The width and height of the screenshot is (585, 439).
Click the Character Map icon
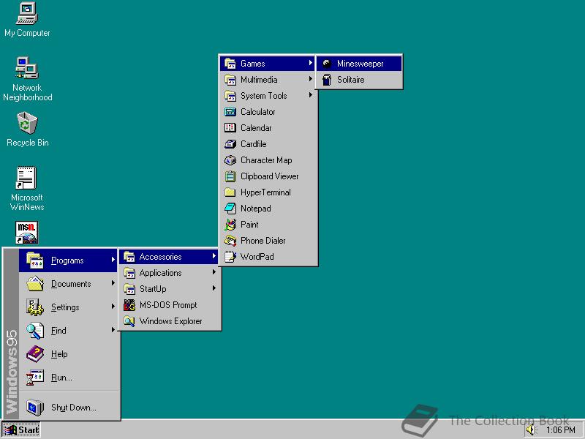230,160
